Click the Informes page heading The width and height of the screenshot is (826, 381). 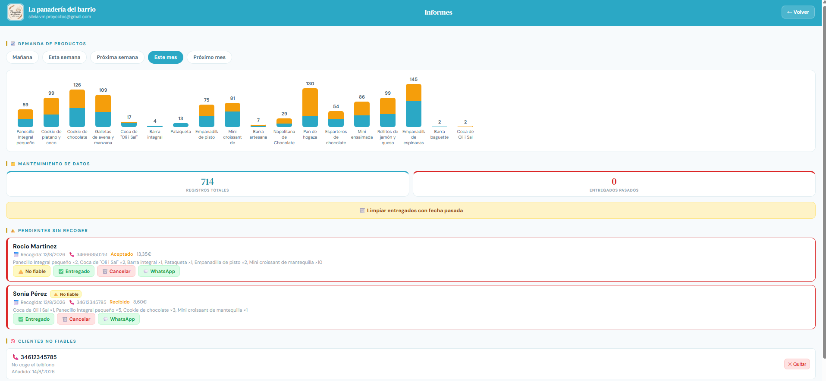[x=438, y=12]
